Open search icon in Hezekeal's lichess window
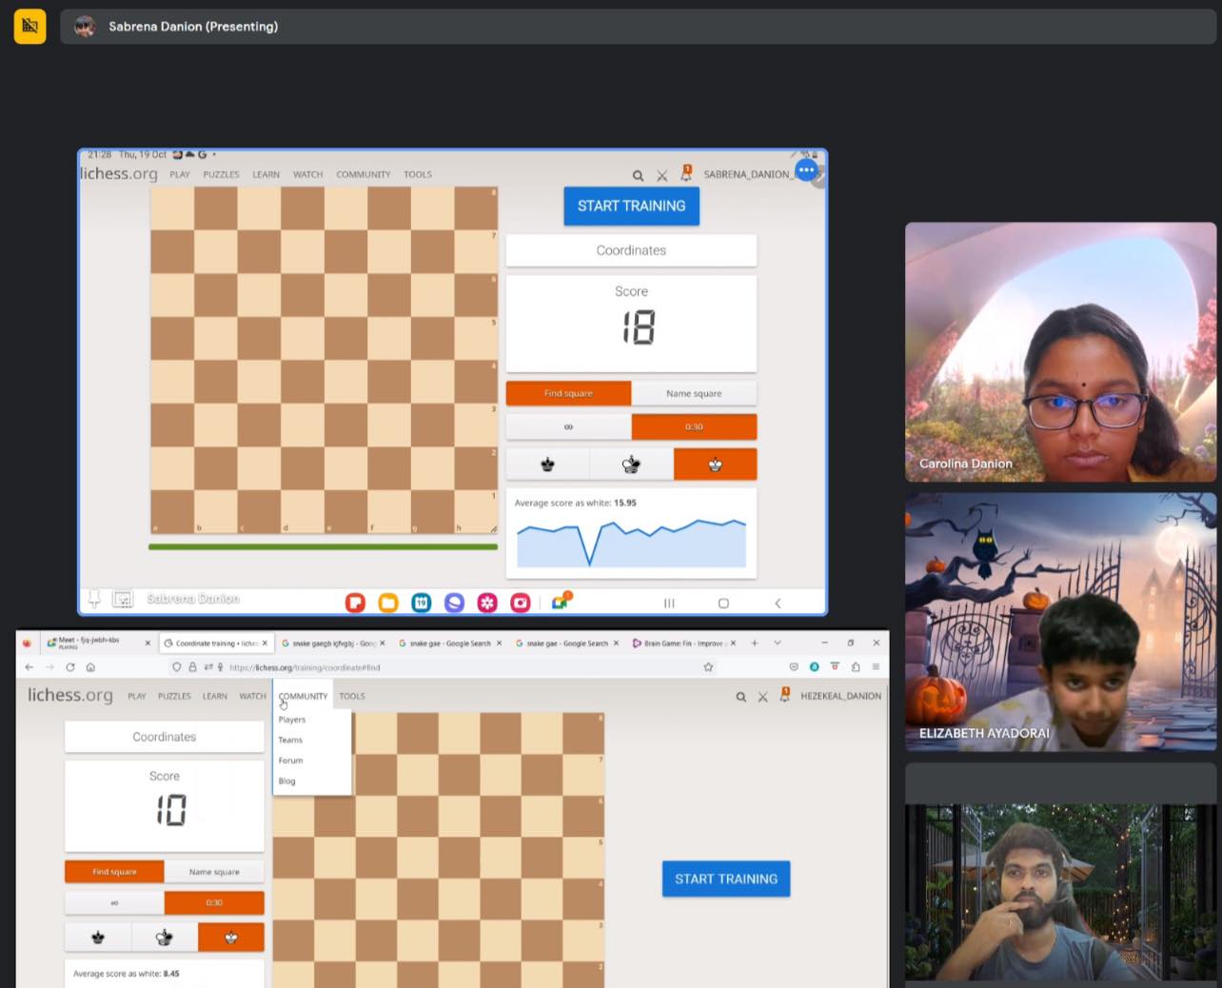The image size is (1222, 988). point(740,697)
